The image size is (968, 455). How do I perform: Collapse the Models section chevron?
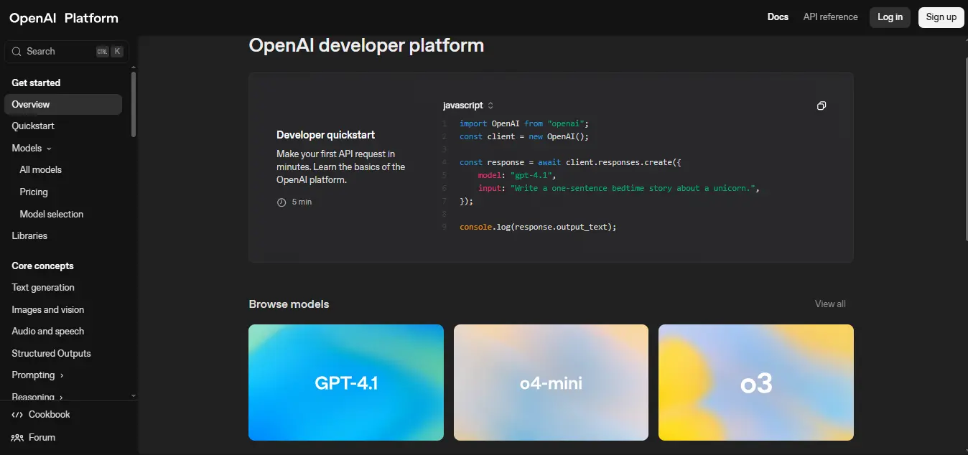(49, 149)
